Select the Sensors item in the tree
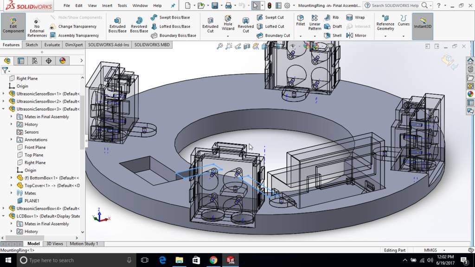475x267 pixels. [x=32, y=132]
